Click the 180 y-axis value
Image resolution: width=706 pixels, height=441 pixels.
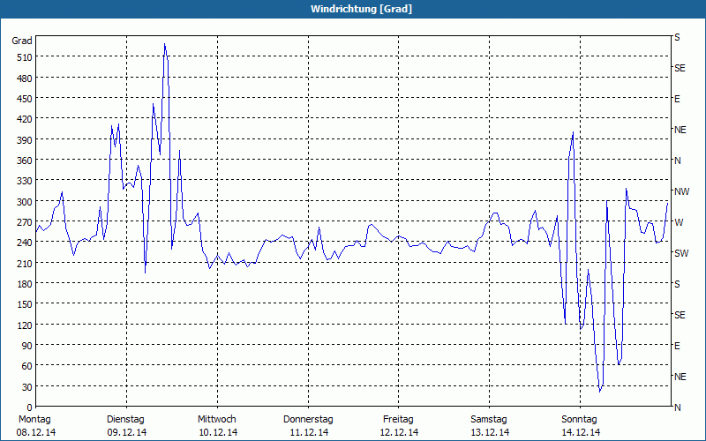[x=25, y=284]
